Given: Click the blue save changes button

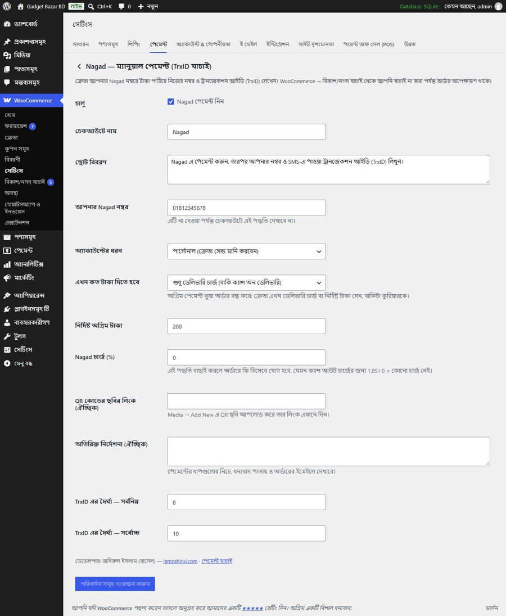Looking at the screenshot, I should coord(115,584).
